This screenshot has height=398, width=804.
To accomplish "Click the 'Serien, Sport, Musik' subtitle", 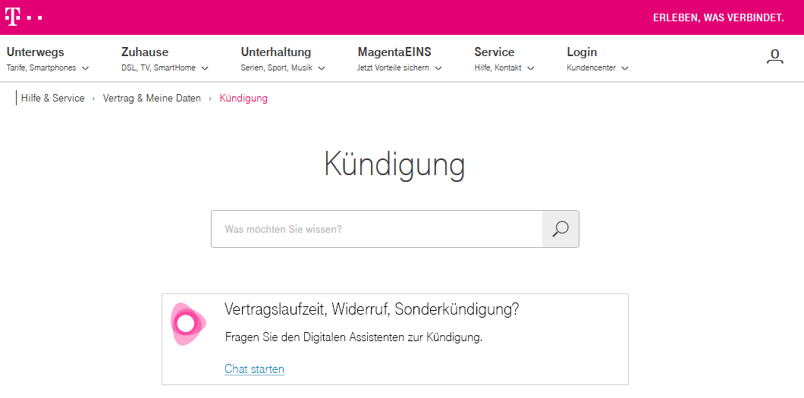I will point(276,67).
